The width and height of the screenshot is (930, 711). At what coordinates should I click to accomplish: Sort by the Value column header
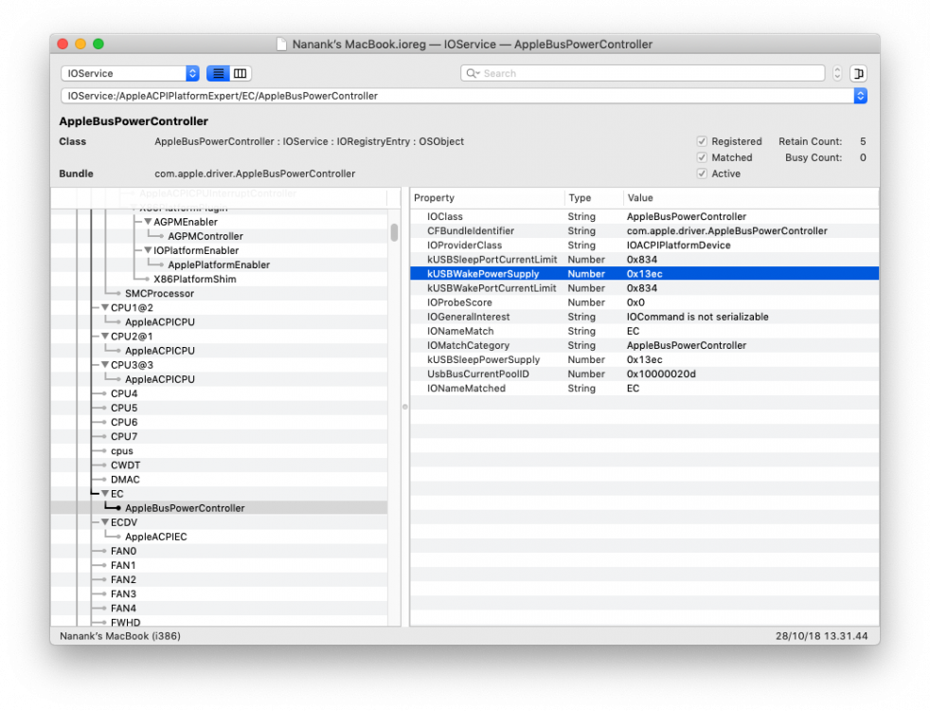751,197
